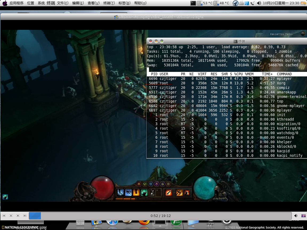The image size is (307, 230).
Task: Toggle fullscreen in GNOME MPlayer
Action: tap(303, 216)
